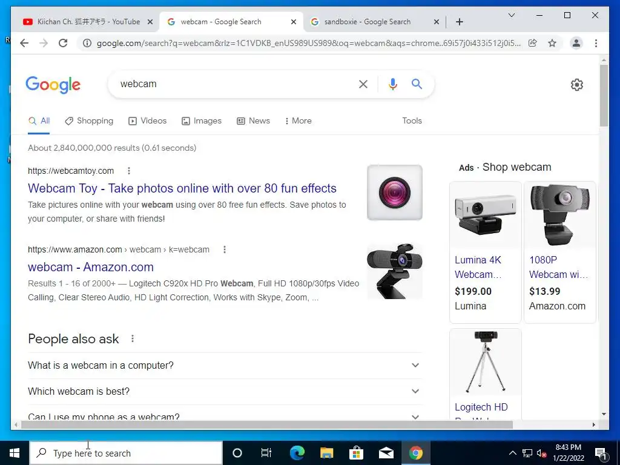
Task: Submit search with magnifying glass icon
Action: pos(417,84)
